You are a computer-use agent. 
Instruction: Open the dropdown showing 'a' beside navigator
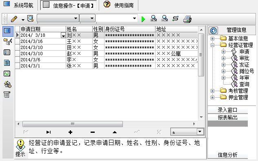click(200, 132)
